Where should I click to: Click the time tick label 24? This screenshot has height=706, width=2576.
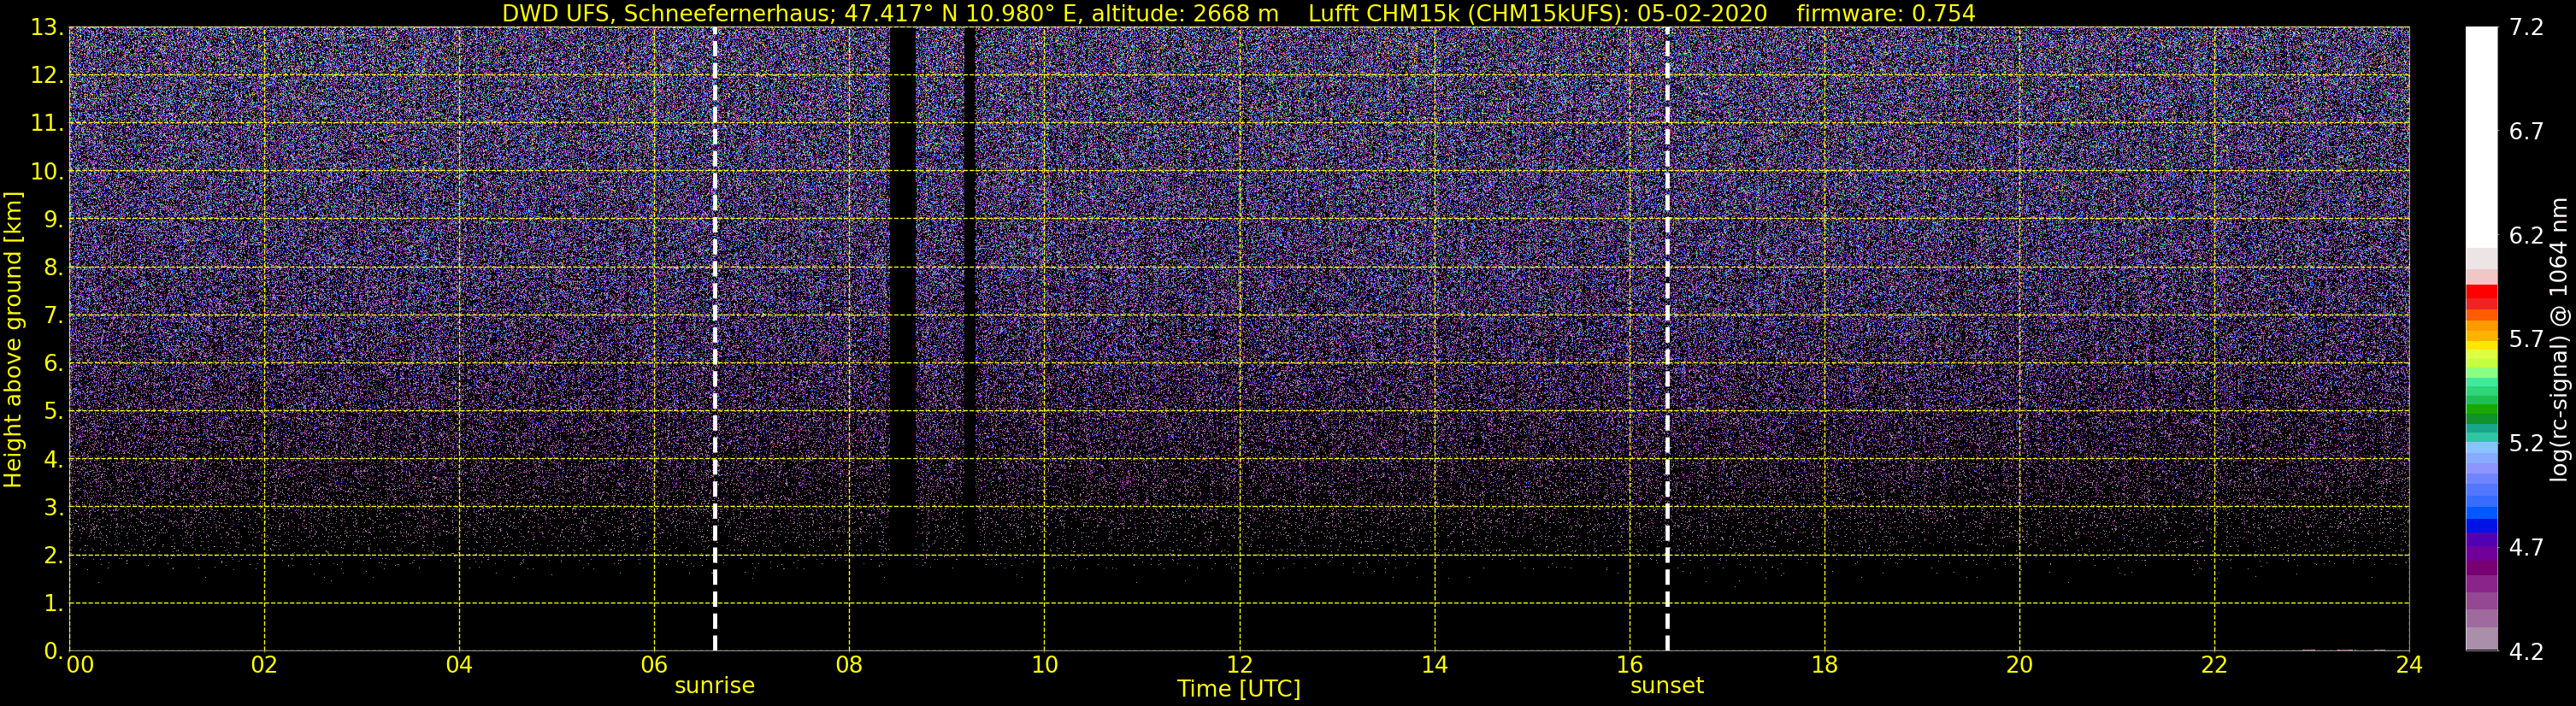(x=2409, y=665)
